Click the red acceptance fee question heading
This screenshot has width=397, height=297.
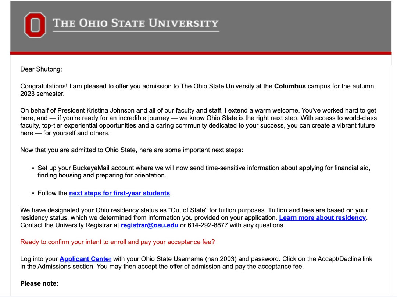(x=118, y=242)
